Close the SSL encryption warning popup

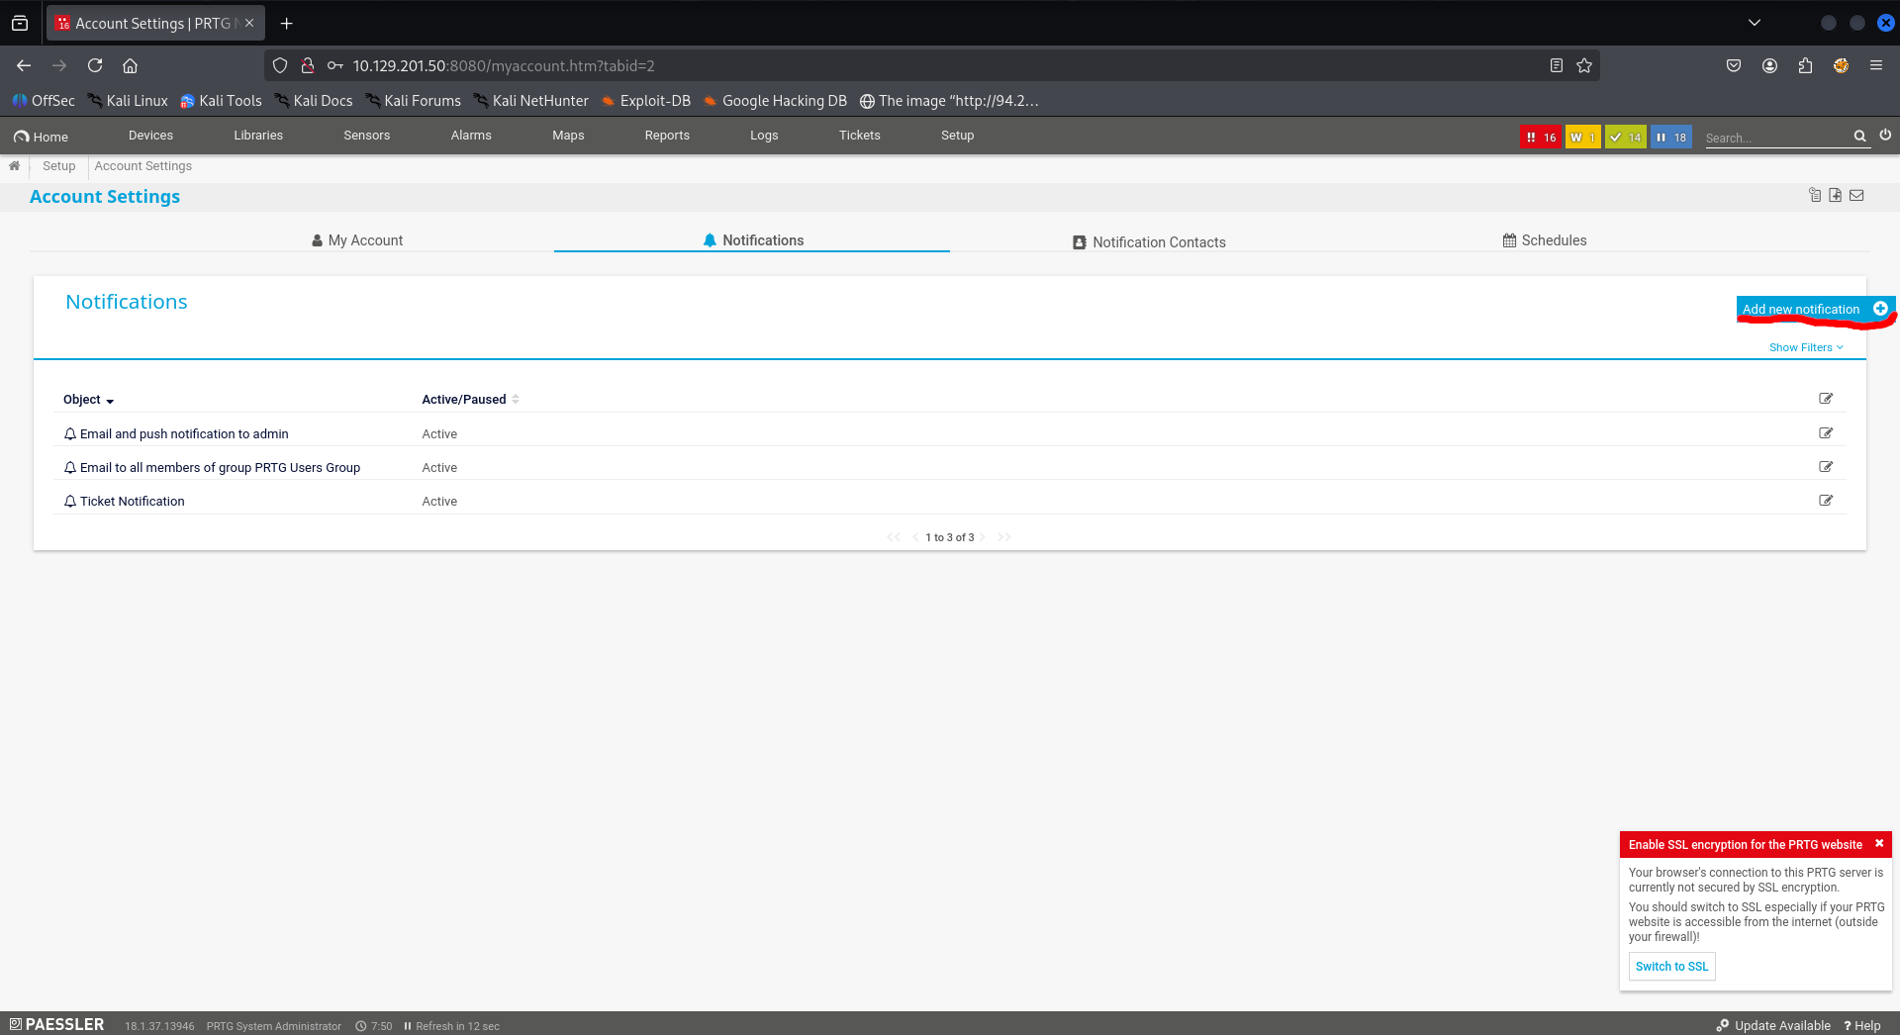pyautogui.click(x=1878, y=844)
